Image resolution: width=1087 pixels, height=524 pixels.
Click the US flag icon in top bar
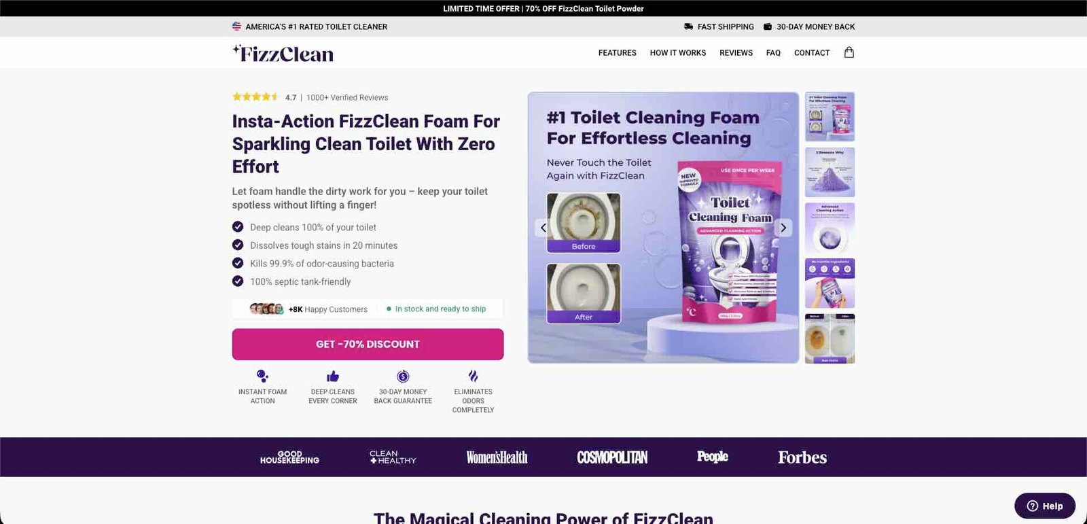tap(236, 27)
